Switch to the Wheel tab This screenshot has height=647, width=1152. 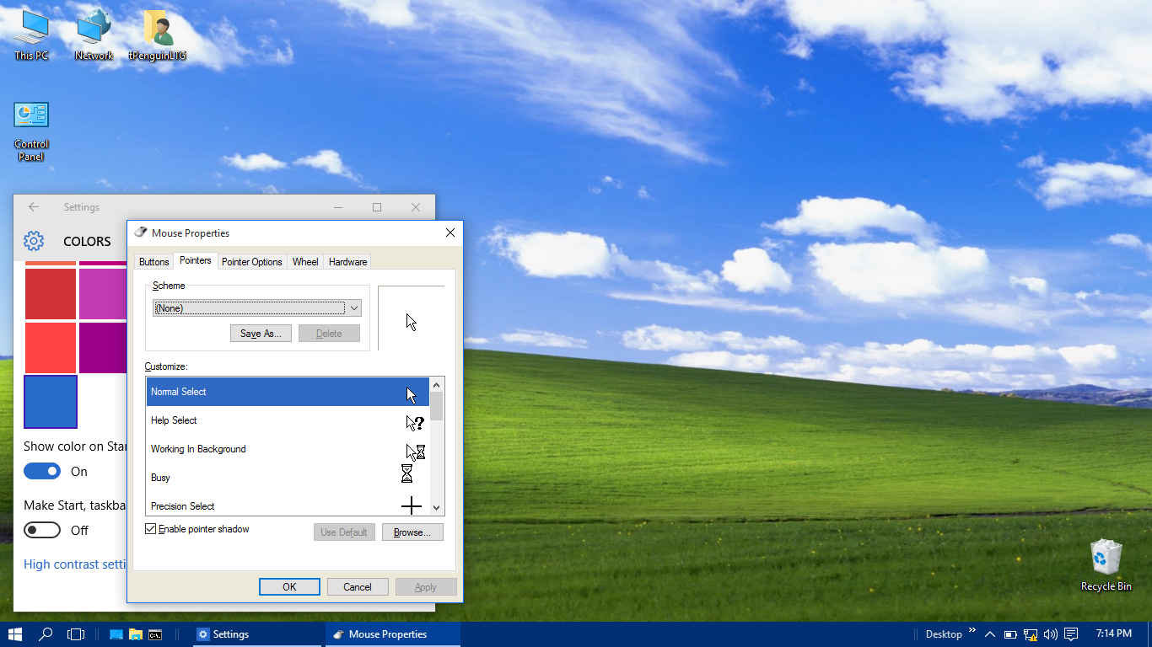305,262
